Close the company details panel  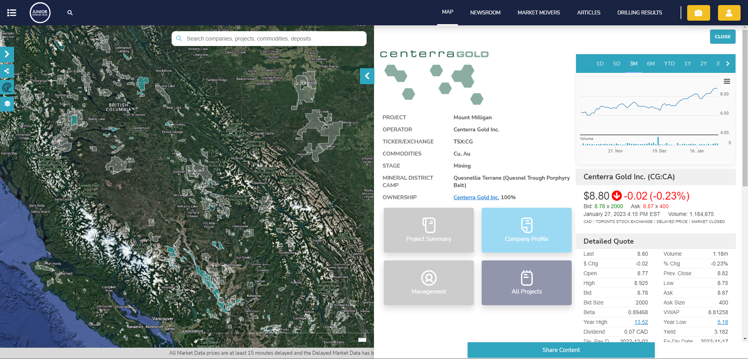click(722, 37)
